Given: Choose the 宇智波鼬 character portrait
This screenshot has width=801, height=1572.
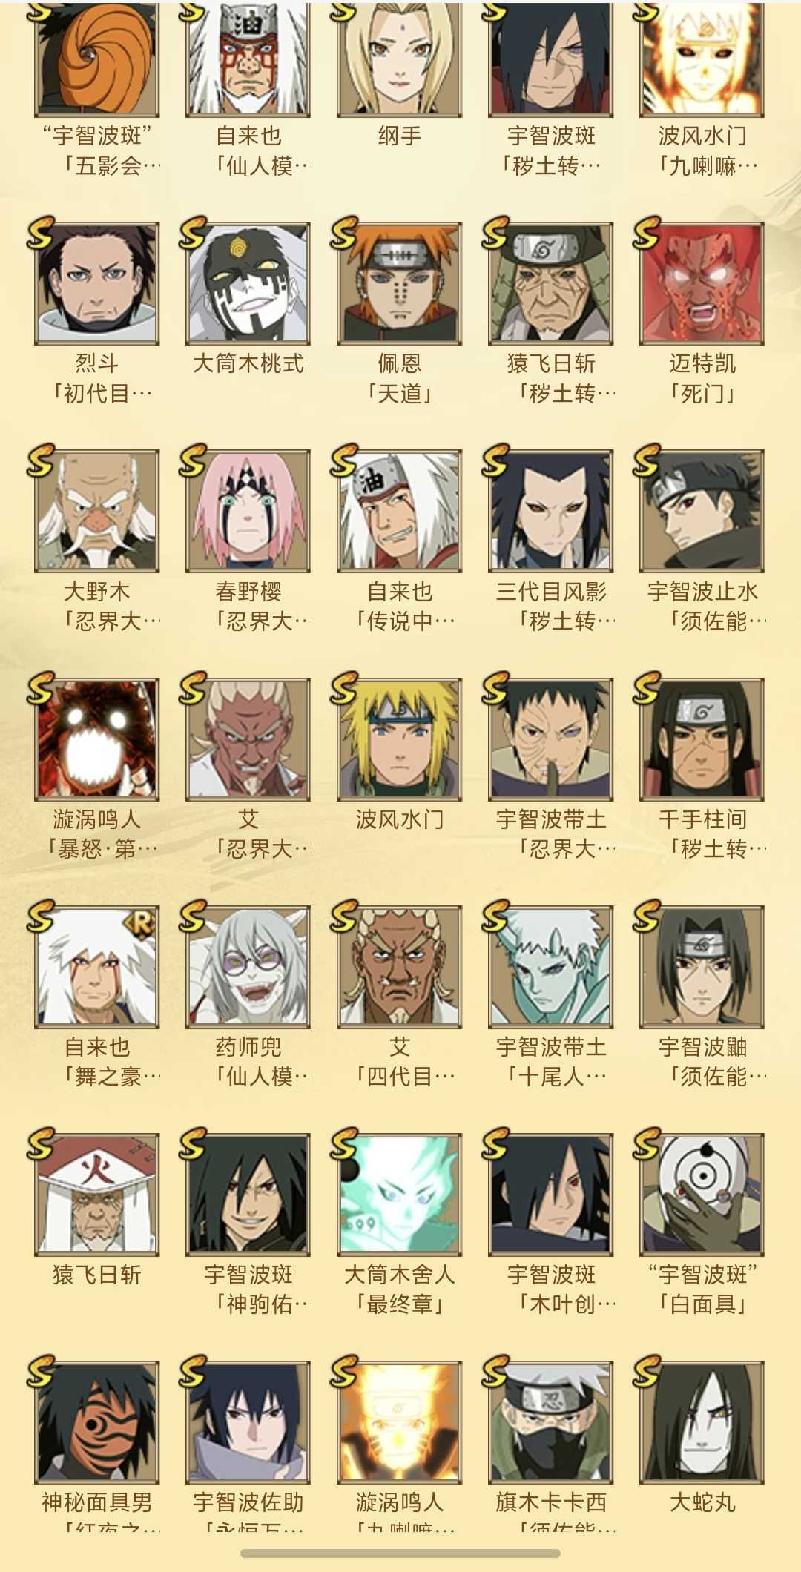Looking at the screenshot, I should tap(702, 967).
